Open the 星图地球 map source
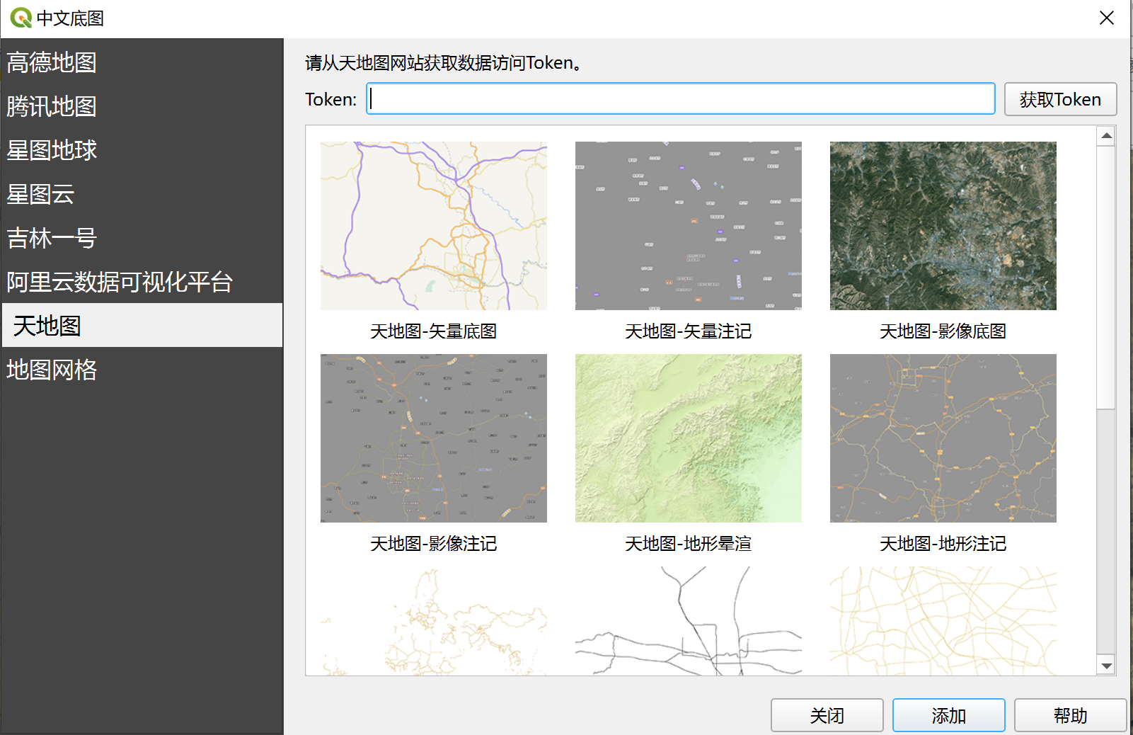Image resolution: width=1133 pixels, height=735 pixels. [x=142, y=150]
